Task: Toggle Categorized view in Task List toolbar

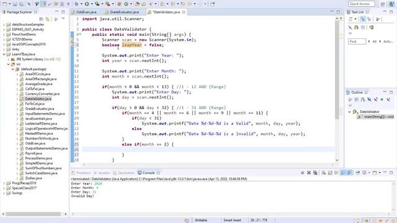Action: (x=363, y=19)
